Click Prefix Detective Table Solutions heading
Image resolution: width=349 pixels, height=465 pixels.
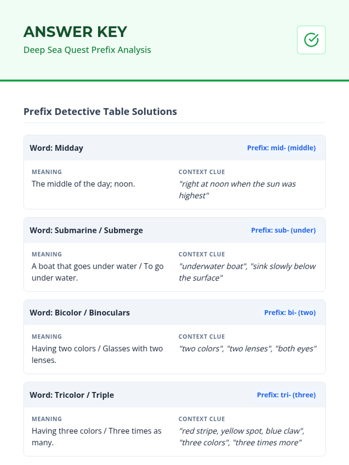tap(100, 112)
